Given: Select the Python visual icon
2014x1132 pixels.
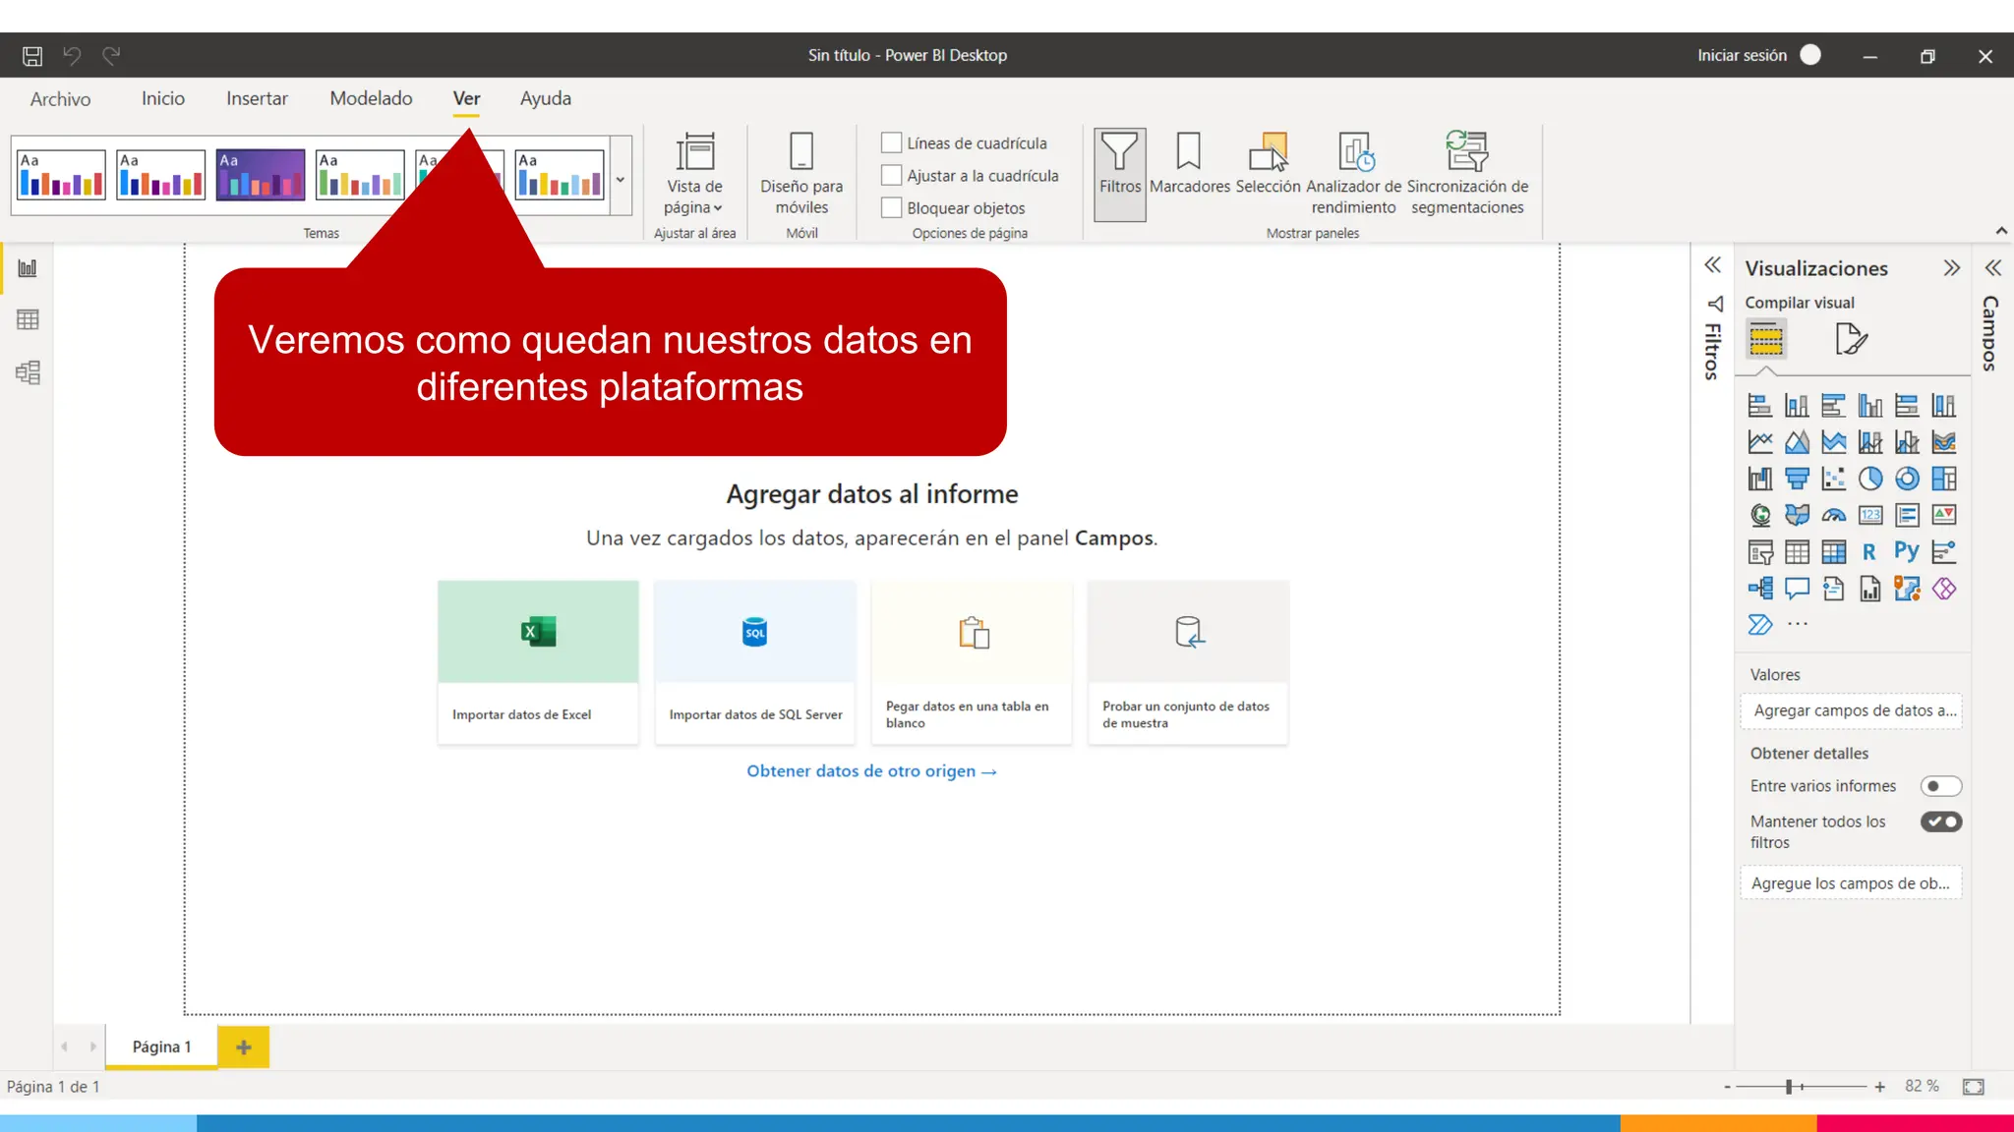Looking at the screenshot, I should (1907, 551).
